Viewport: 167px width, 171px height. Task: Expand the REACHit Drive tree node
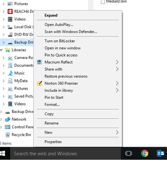pyautogui.click(x=4, y=12)
